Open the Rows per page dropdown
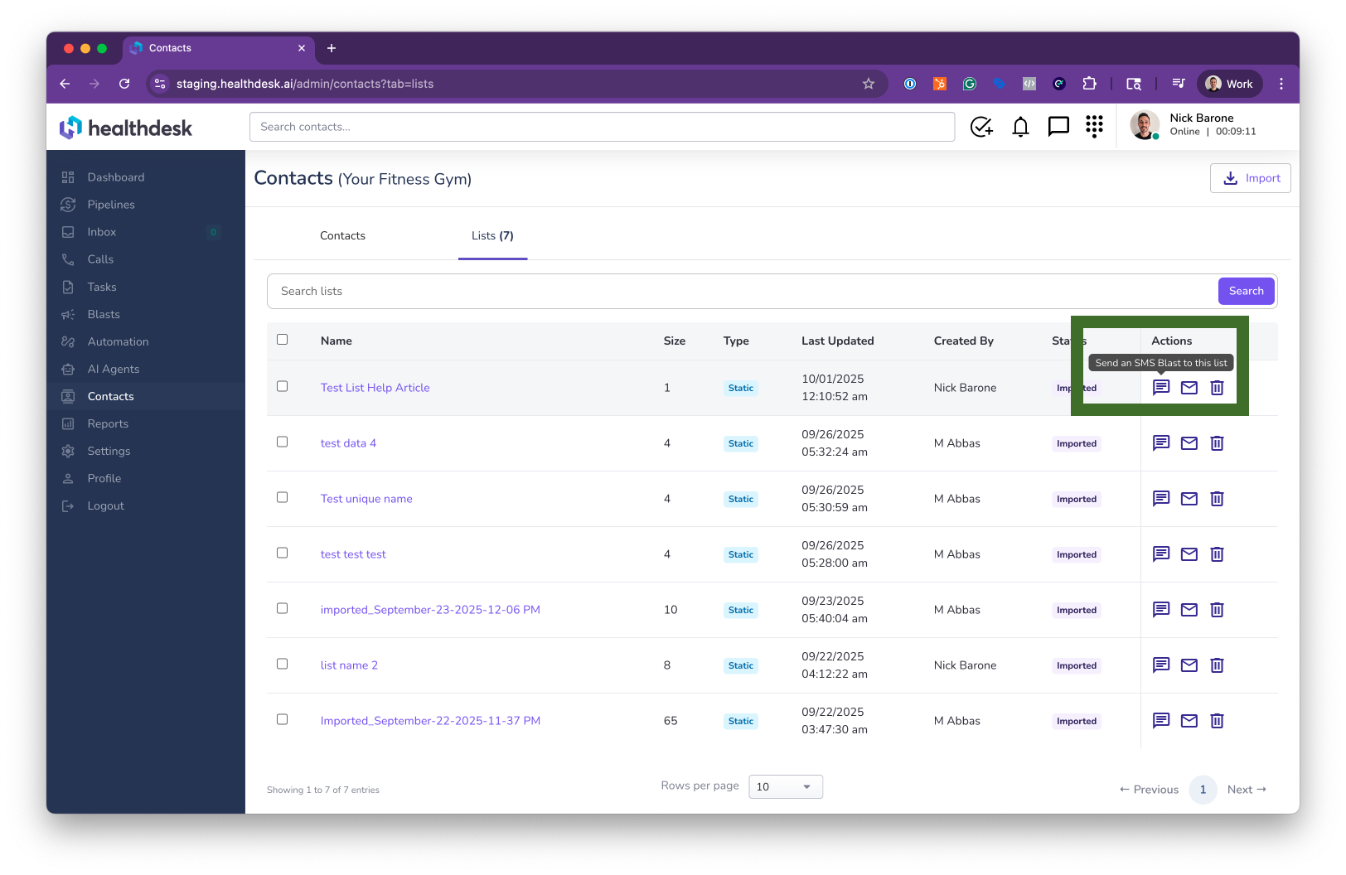Screen dimensions: 1346x875 pyautogui.click(x=786, y=786)
